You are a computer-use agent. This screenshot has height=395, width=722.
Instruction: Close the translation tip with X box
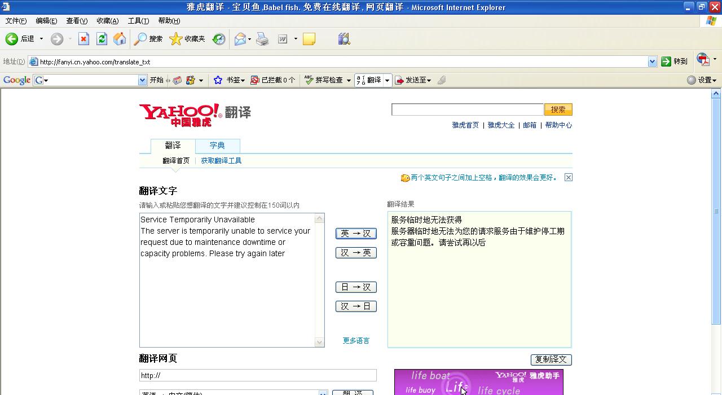[569, 177]
